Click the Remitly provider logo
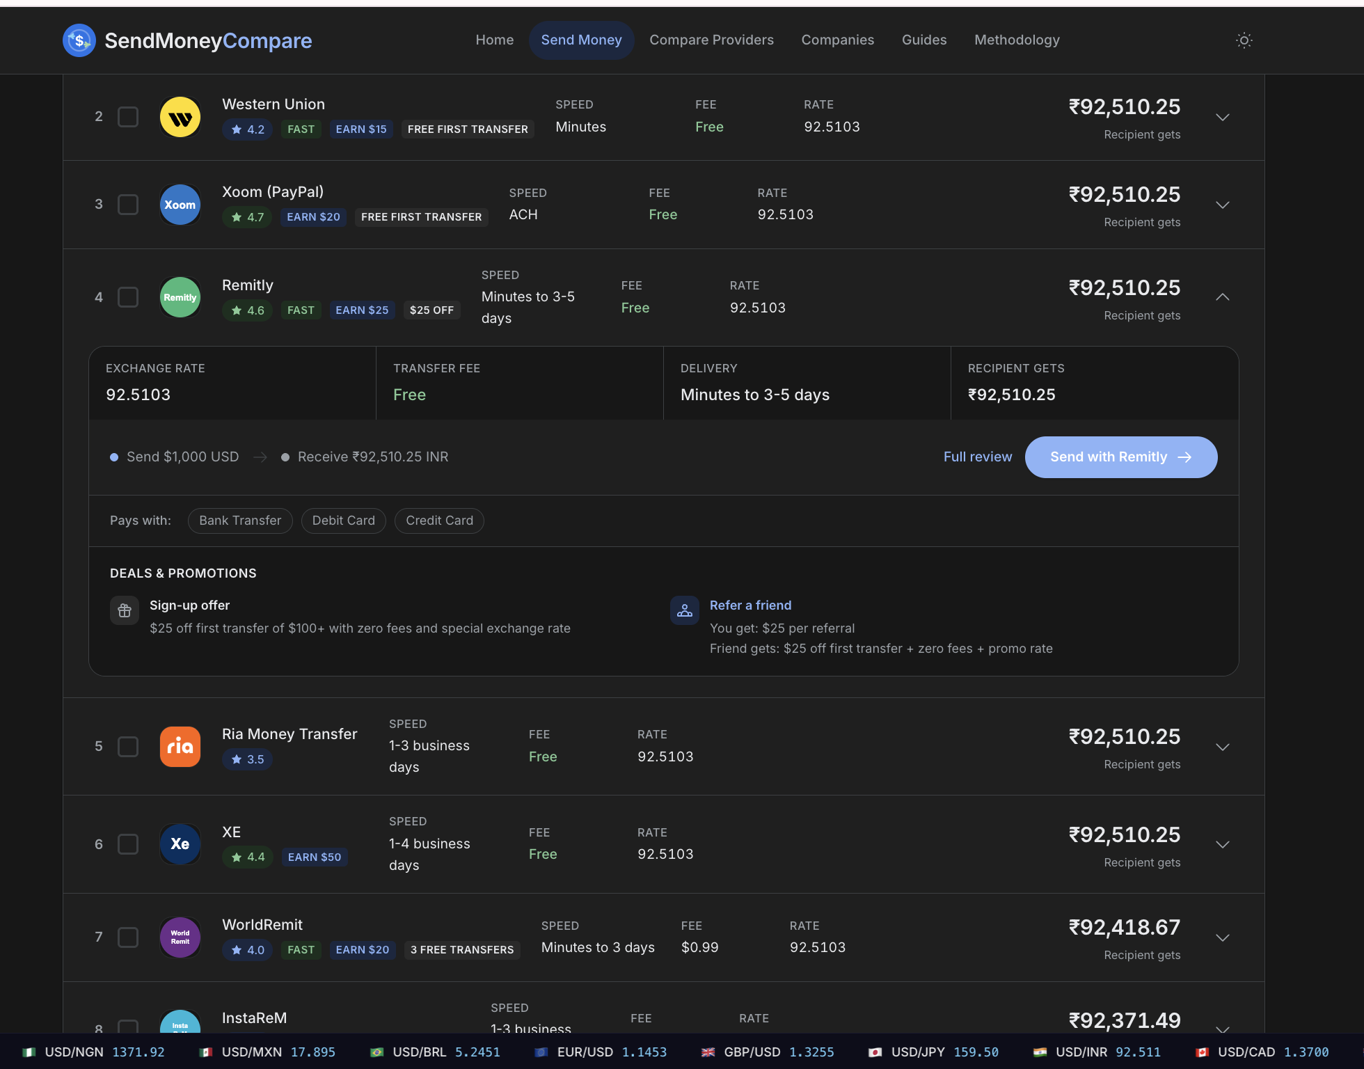Image resolution: width=1364 pixels, height=1069 pixels. pyautogui.click(x=180, y=296)
